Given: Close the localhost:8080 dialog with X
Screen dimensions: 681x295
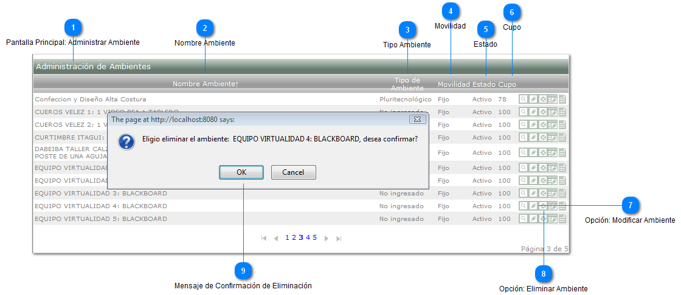Looking at the screenshot, I should tap(417, 119).
